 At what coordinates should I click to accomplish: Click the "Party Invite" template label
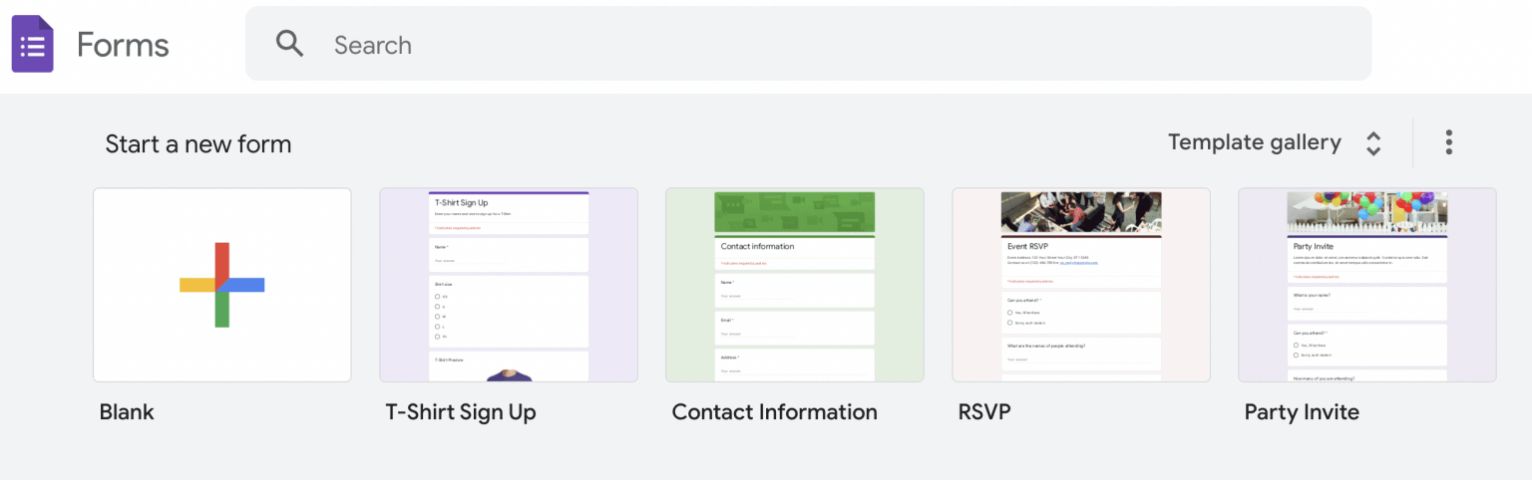1302,412
